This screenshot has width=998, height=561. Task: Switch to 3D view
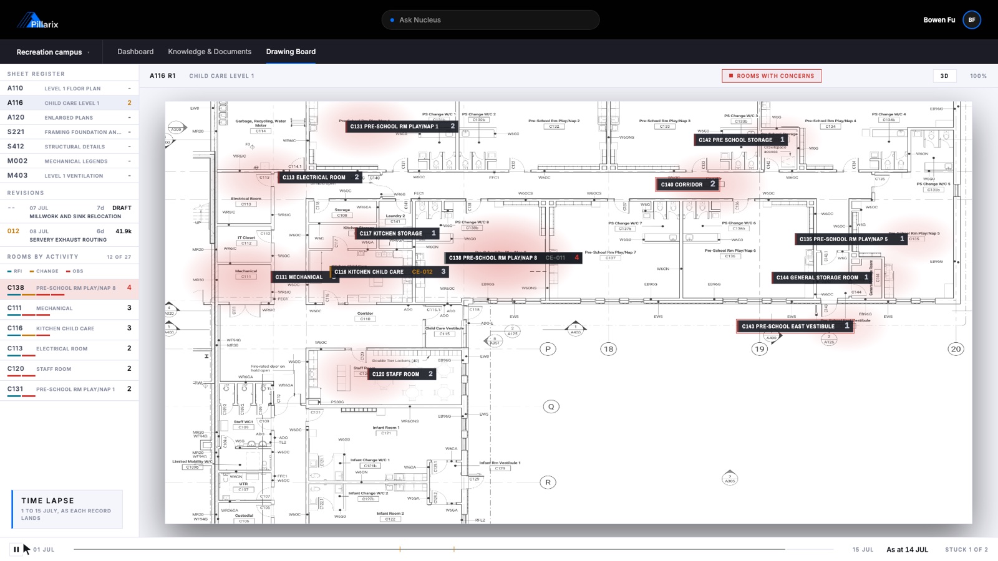click(x=944, y=76)
